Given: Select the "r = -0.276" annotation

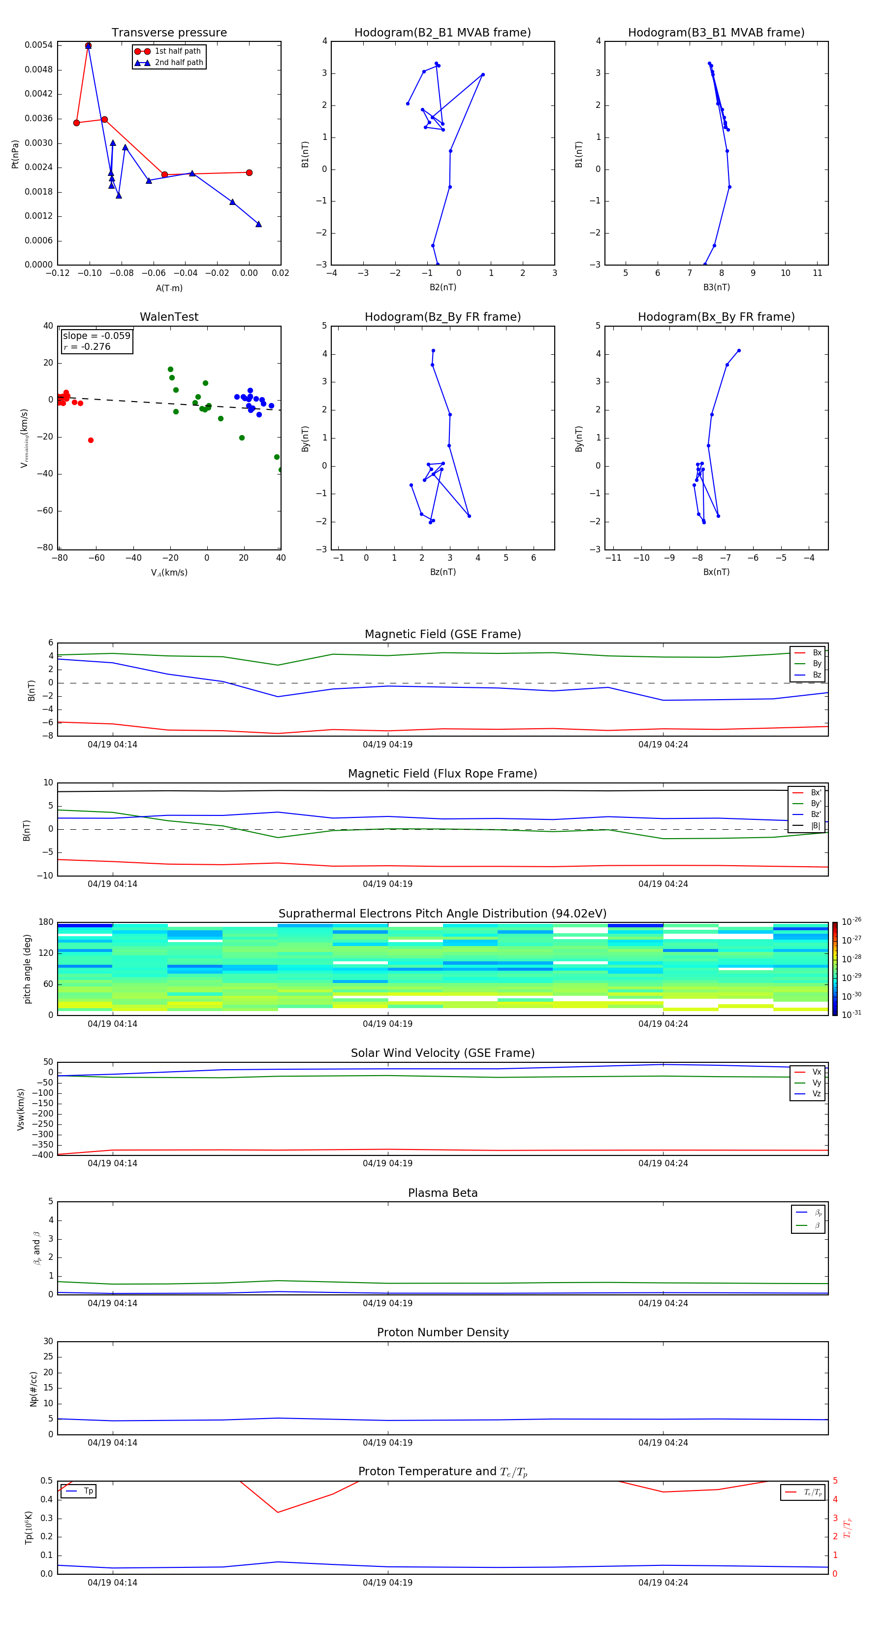Looking at the screenshot, I should [x=87, y=346].
